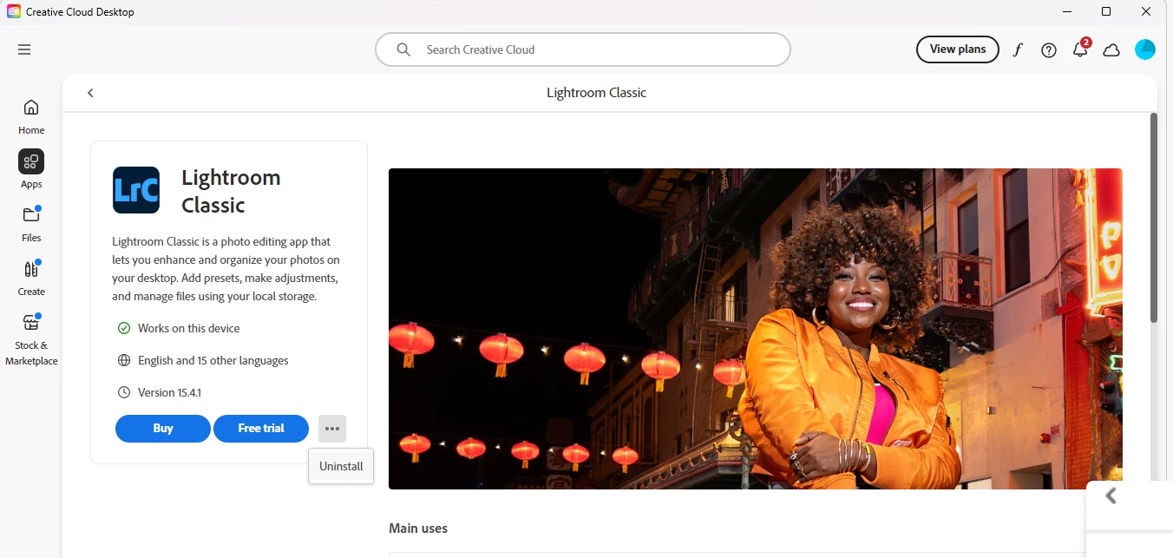Click the search magnifier icon
The height and width of the screenshot is (558, 1173).
point(403,49)
